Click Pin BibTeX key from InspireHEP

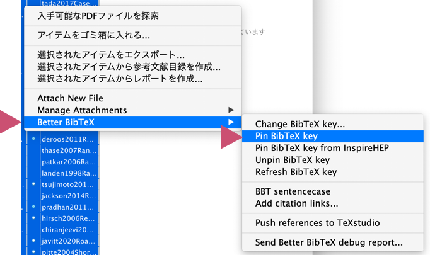click(322, 148)
